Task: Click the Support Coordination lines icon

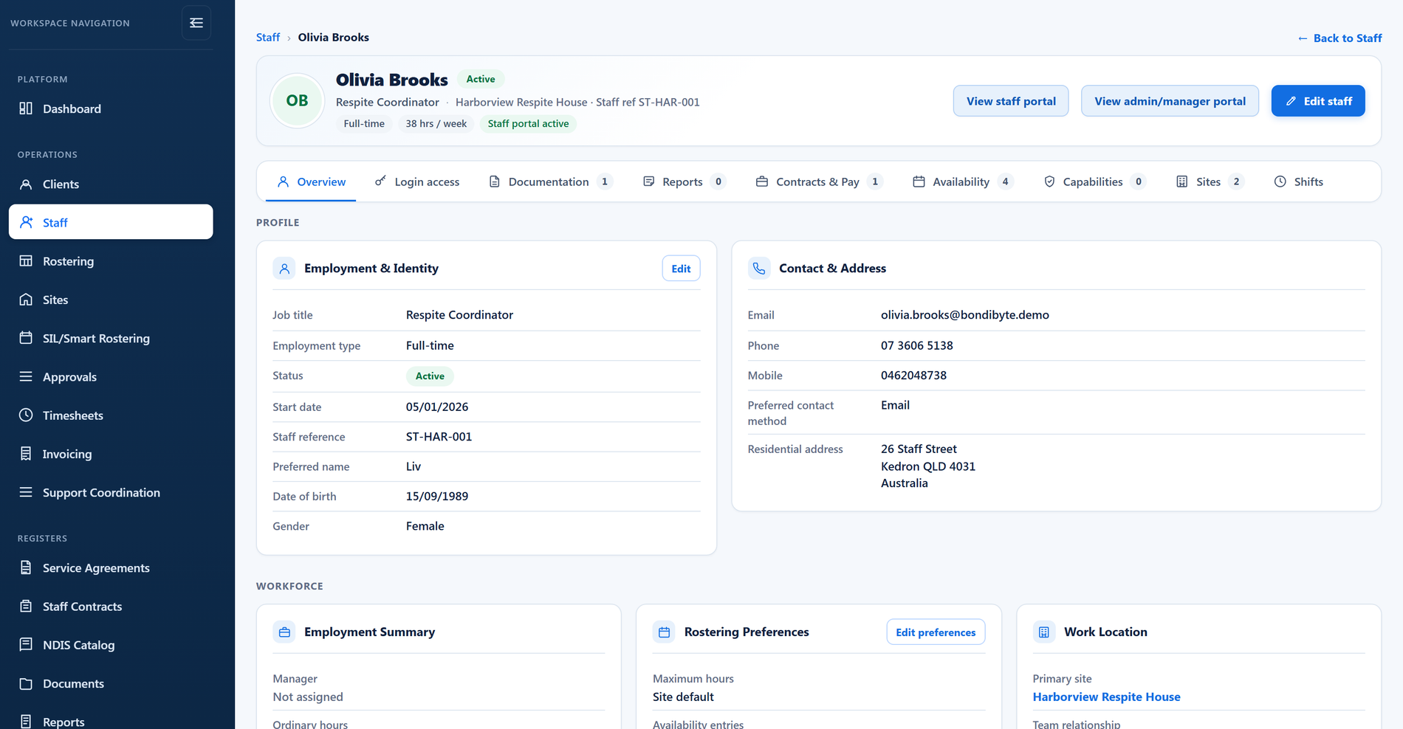Action: point(26,492)
